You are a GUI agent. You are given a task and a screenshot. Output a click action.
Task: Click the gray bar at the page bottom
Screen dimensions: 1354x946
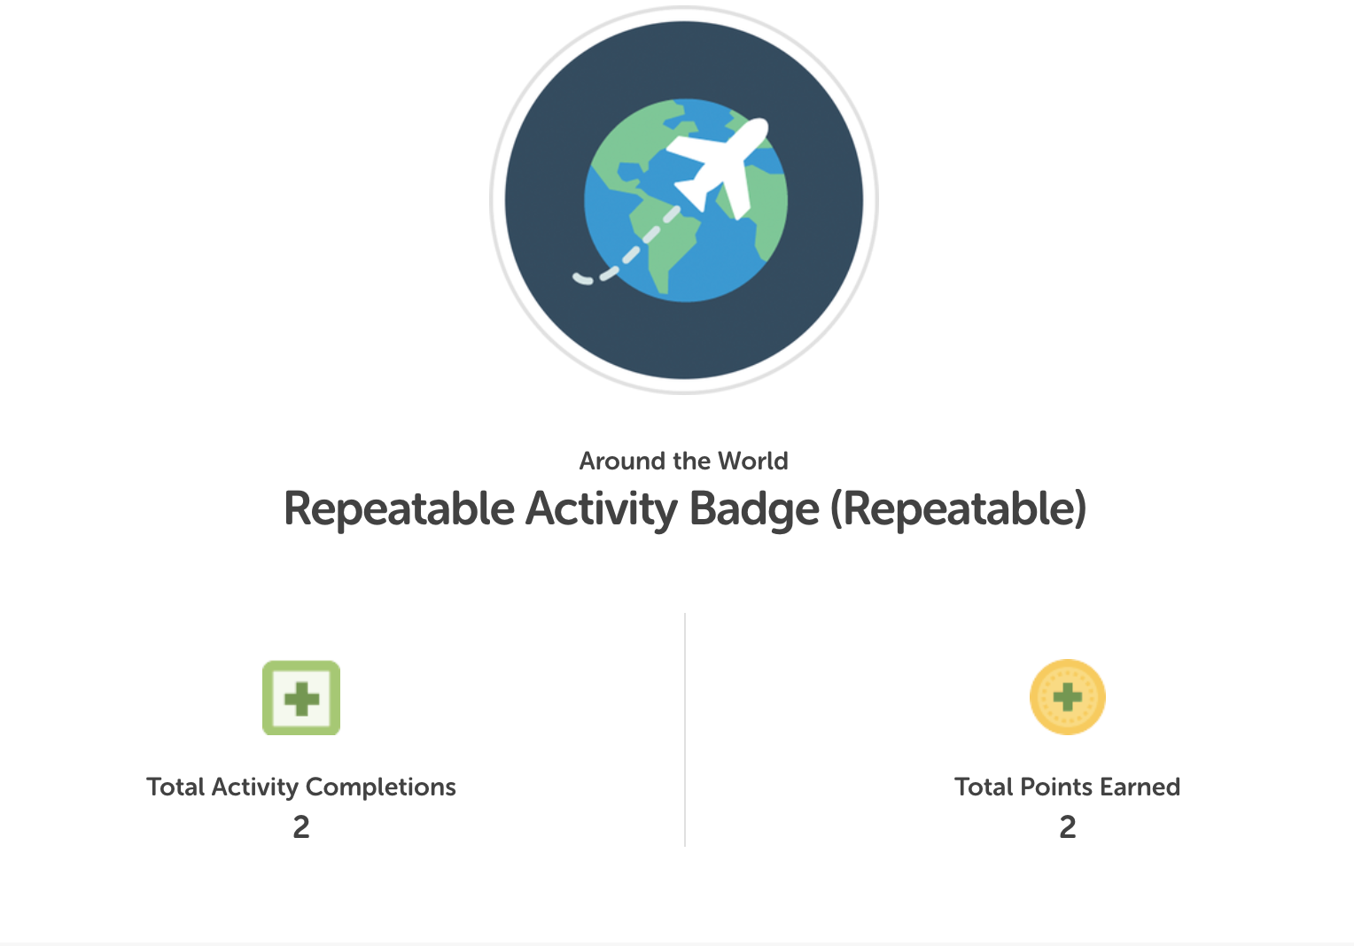(677, 942)
